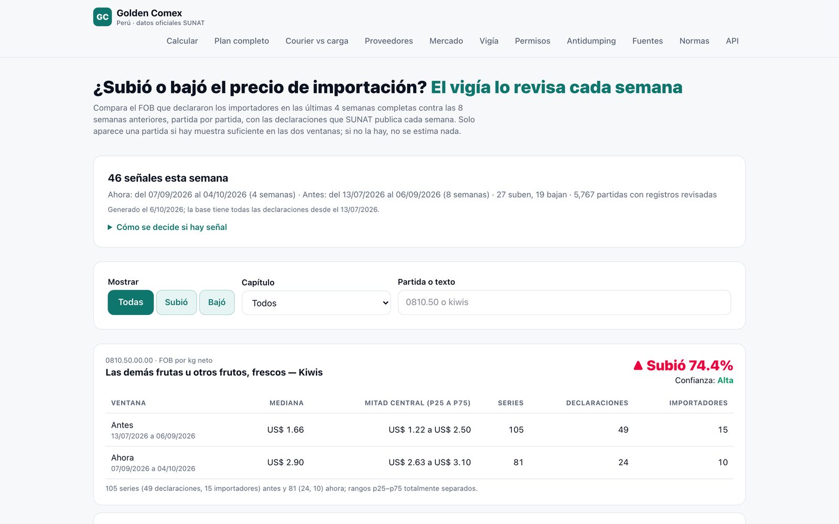Open the Capítulo dropdown
This screenshot has width=839, height=524.
(x=316, y=303)
